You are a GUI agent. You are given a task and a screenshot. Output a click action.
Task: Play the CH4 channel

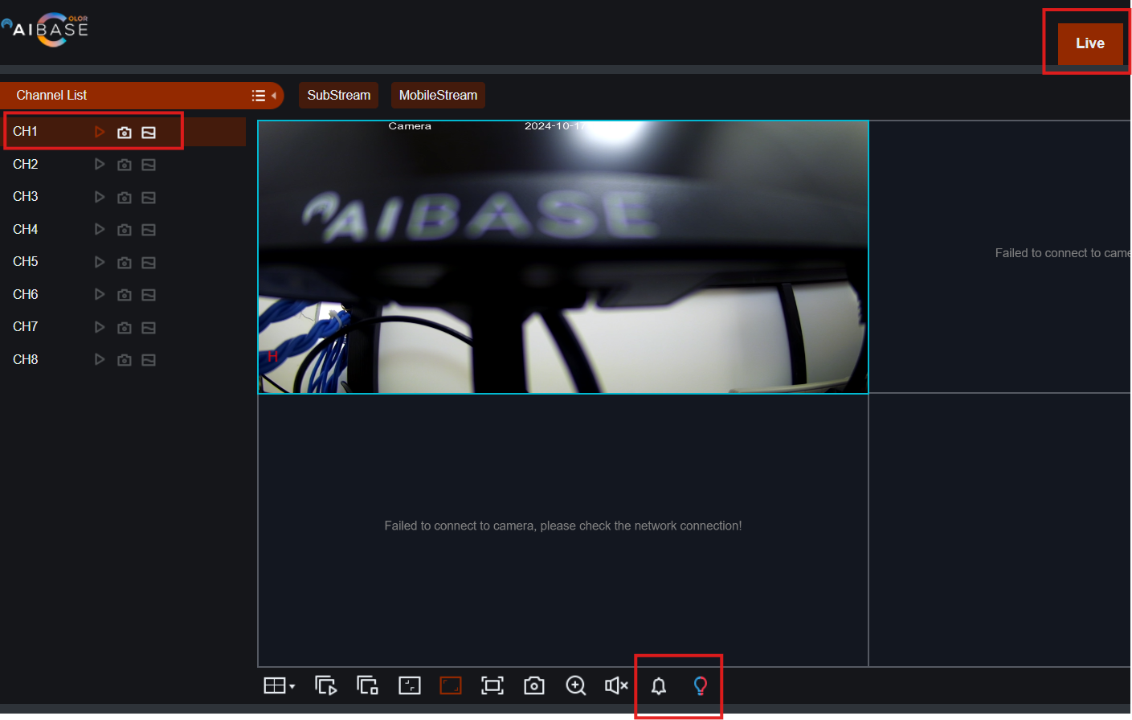[x=100, y=229]
